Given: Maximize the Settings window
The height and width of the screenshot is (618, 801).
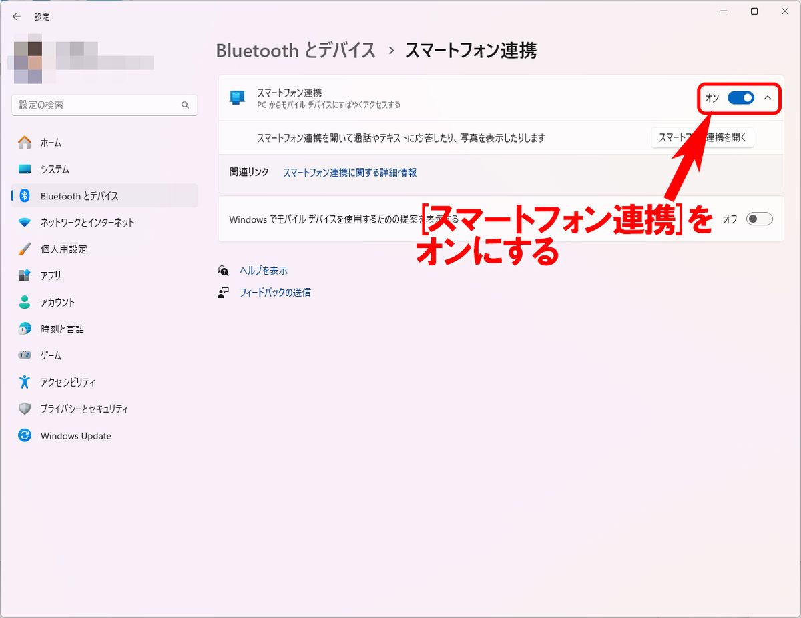Looking at the screenshot, I should 754,11.
